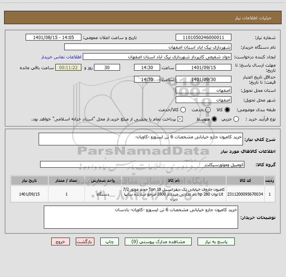This screenshot has width=286, height=277.
Task: Toggle the اسناد خزانه اسلامی payment checkbox
Action: (x=180, y=119)
